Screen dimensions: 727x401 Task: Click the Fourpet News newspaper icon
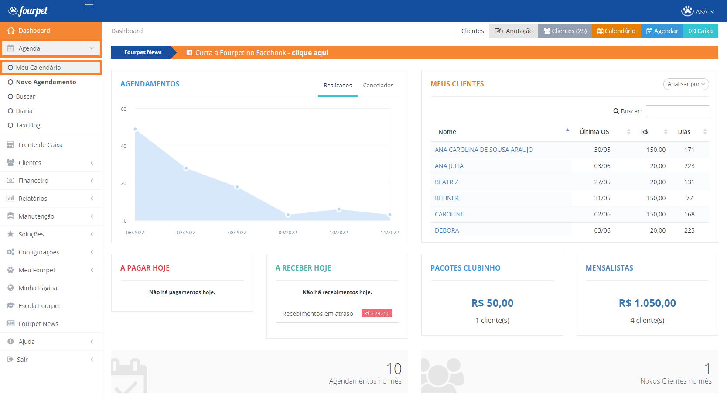point(10,324)
